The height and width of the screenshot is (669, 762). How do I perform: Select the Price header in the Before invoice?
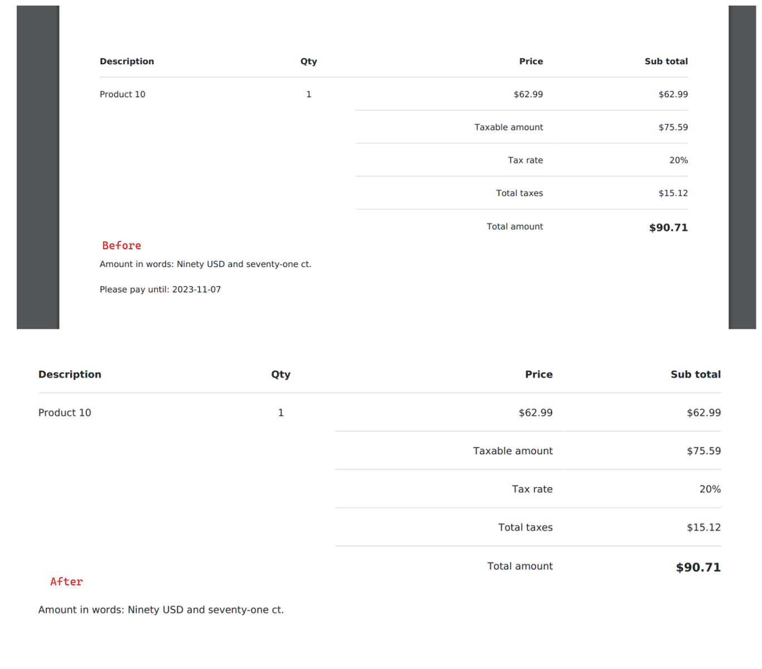(531, 61)
